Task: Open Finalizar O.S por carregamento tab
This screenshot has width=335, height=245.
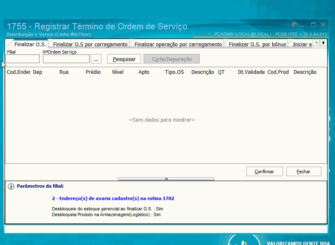Action: point(90,44)
